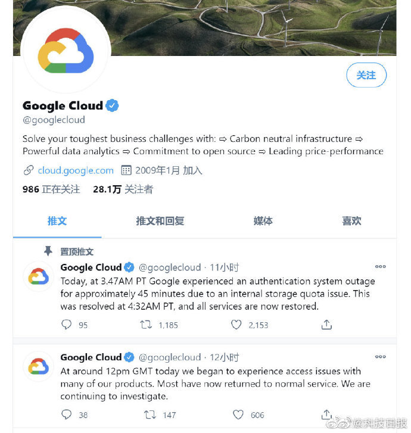The image size is (411, 433).
Task: Click the Google Cloud avatar on the pinned tweet
Action: [38, 276]
